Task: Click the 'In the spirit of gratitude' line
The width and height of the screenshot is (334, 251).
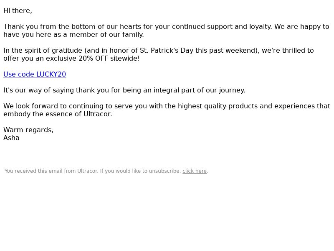Action: click(x=159, y=51)
